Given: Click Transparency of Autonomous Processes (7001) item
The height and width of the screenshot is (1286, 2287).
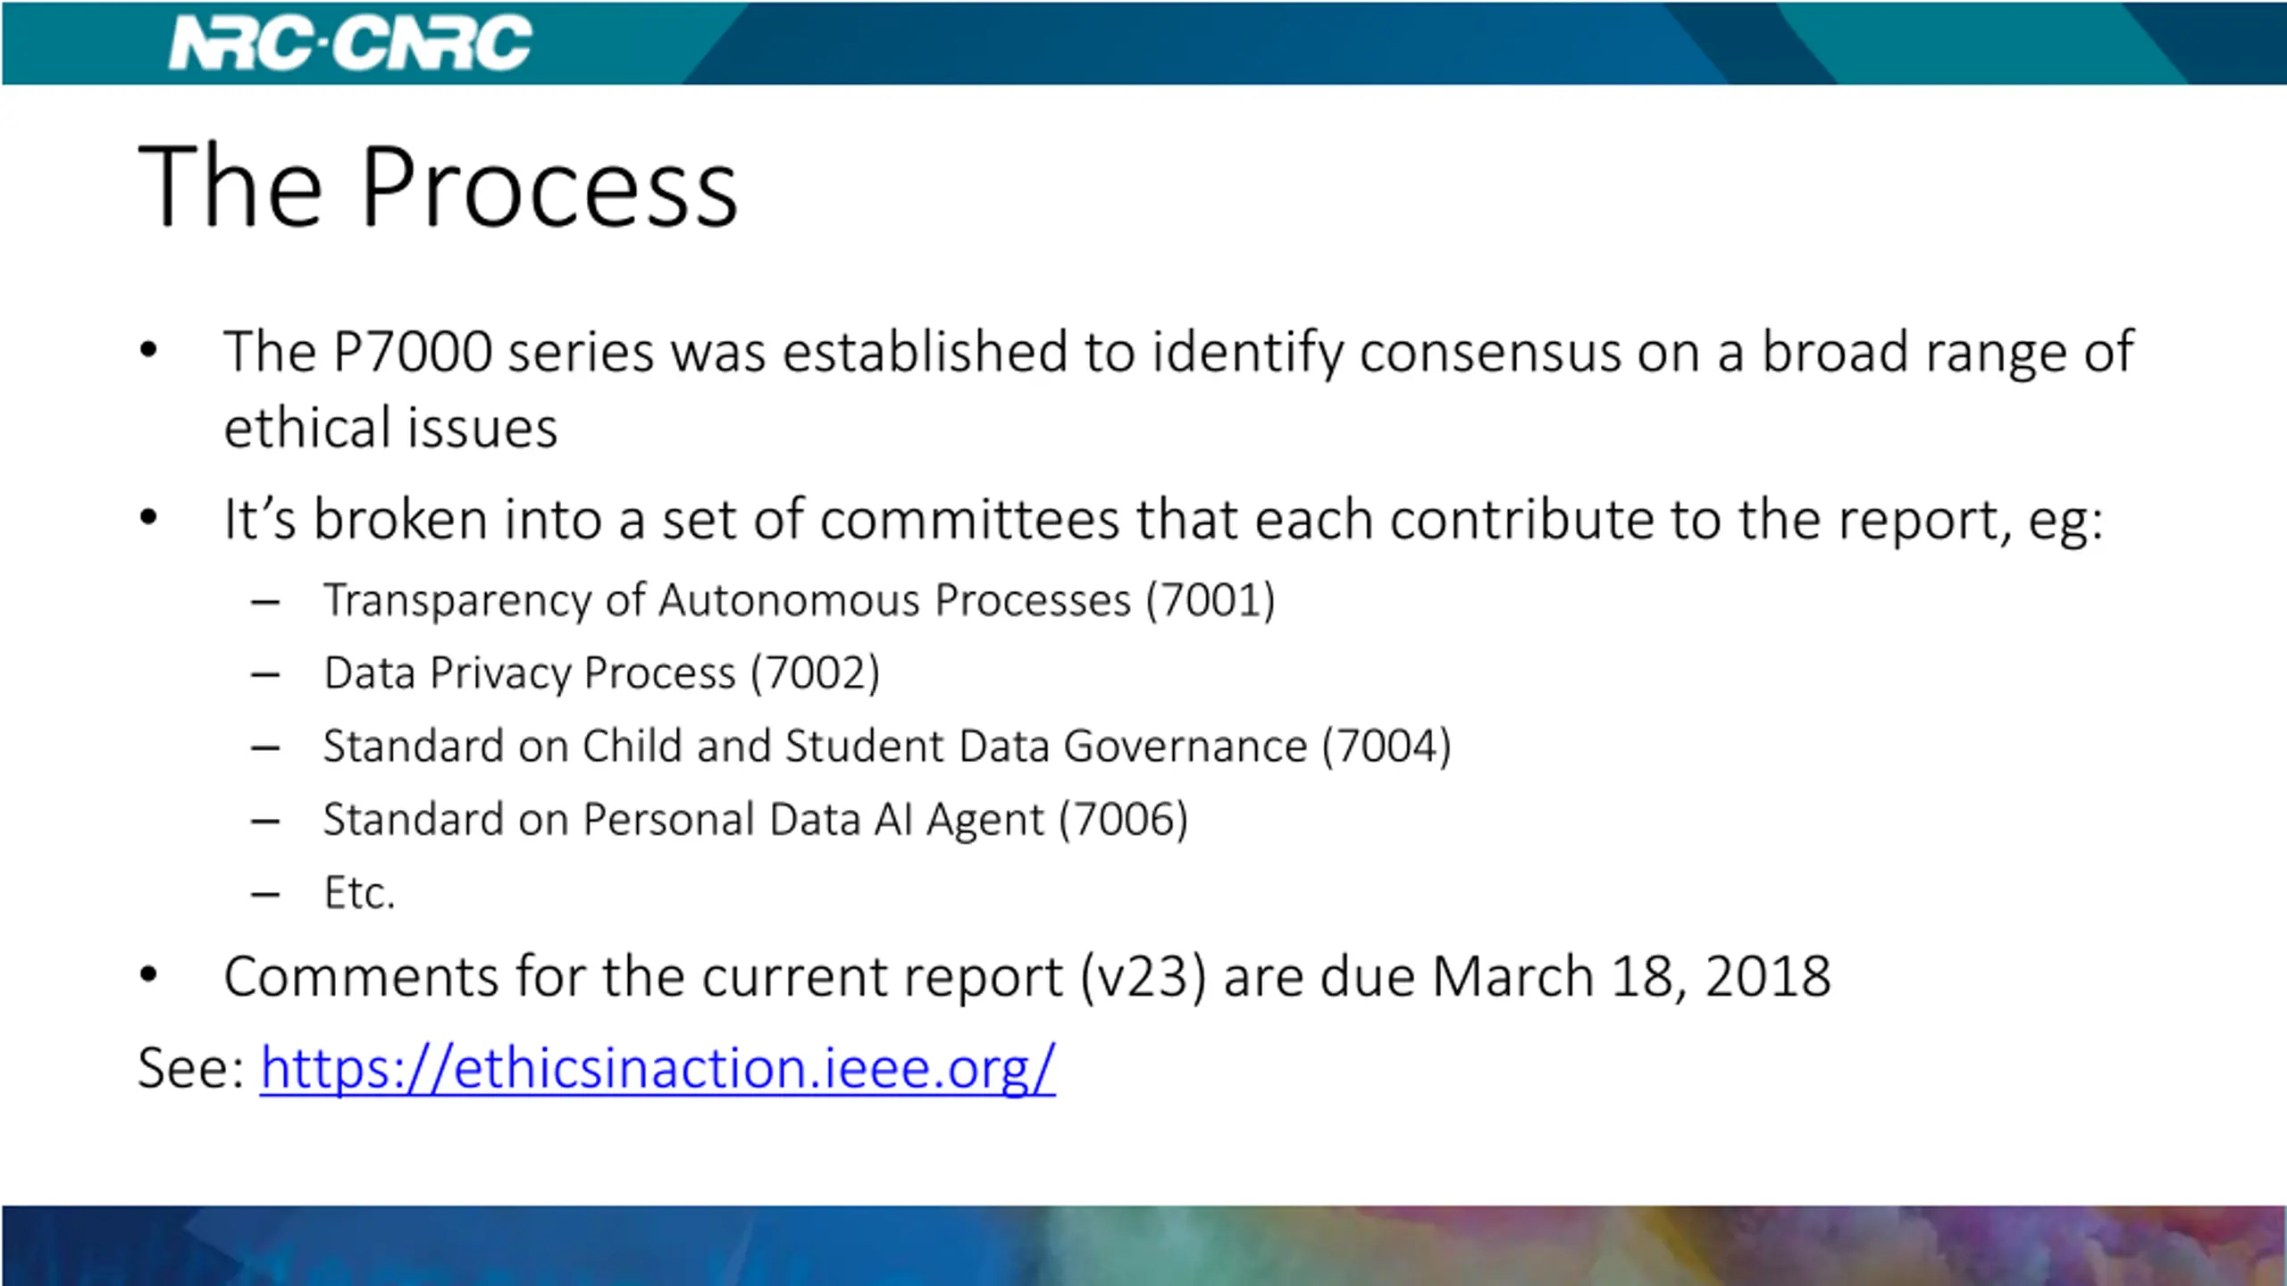Looking at the screenshot, I should (800, 600).
